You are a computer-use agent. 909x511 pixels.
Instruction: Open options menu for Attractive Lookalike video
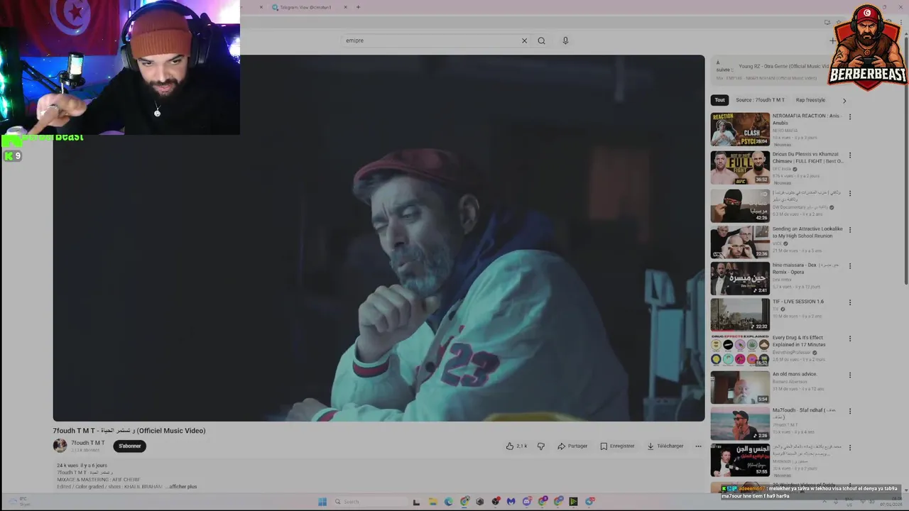(849, 230)
